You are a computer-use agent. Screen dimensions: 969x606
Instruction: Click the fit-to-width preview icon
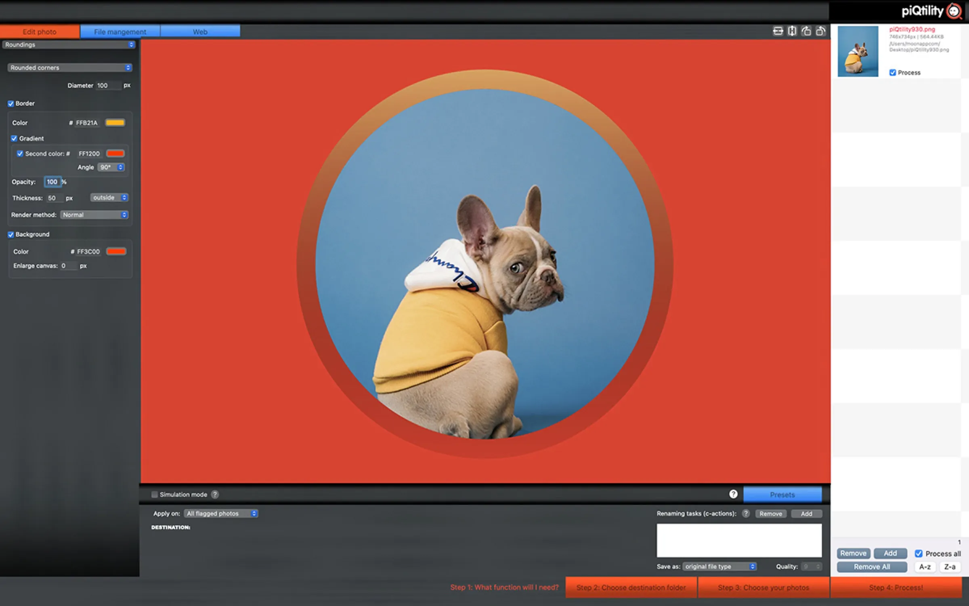tap(777, 31)
